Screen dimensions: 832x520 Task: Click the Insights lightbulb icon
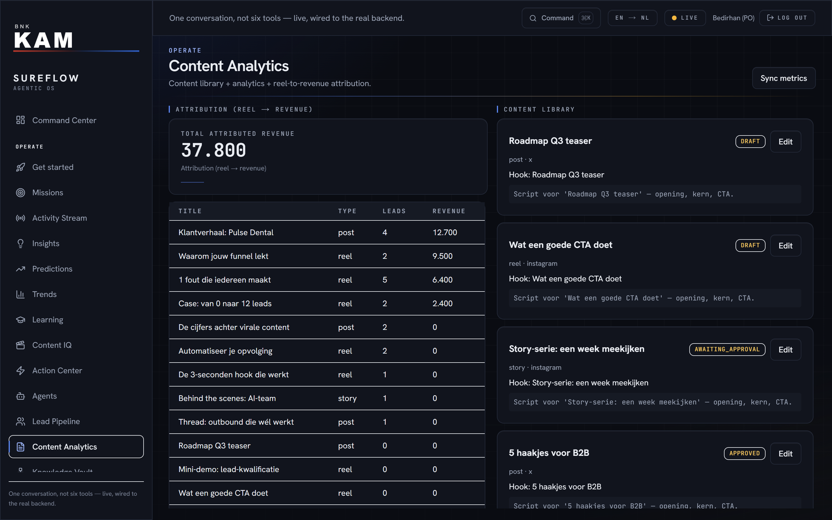(20, 244)
